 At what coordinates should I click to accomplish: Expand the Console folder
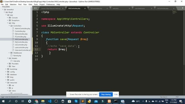(x=8, y=18)
